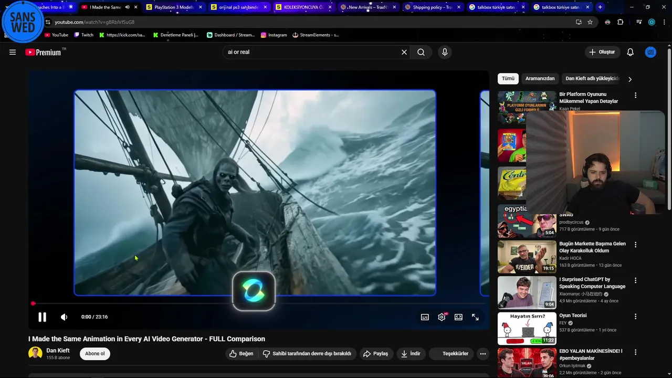Click the red video progress bar
This screenshot has height=378, width=672.
click(258, 303)
